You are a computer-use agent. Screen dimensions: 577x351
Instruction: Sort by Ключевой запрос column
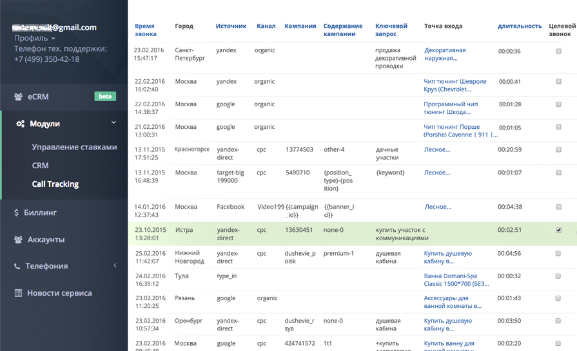[x=391, y=30]
